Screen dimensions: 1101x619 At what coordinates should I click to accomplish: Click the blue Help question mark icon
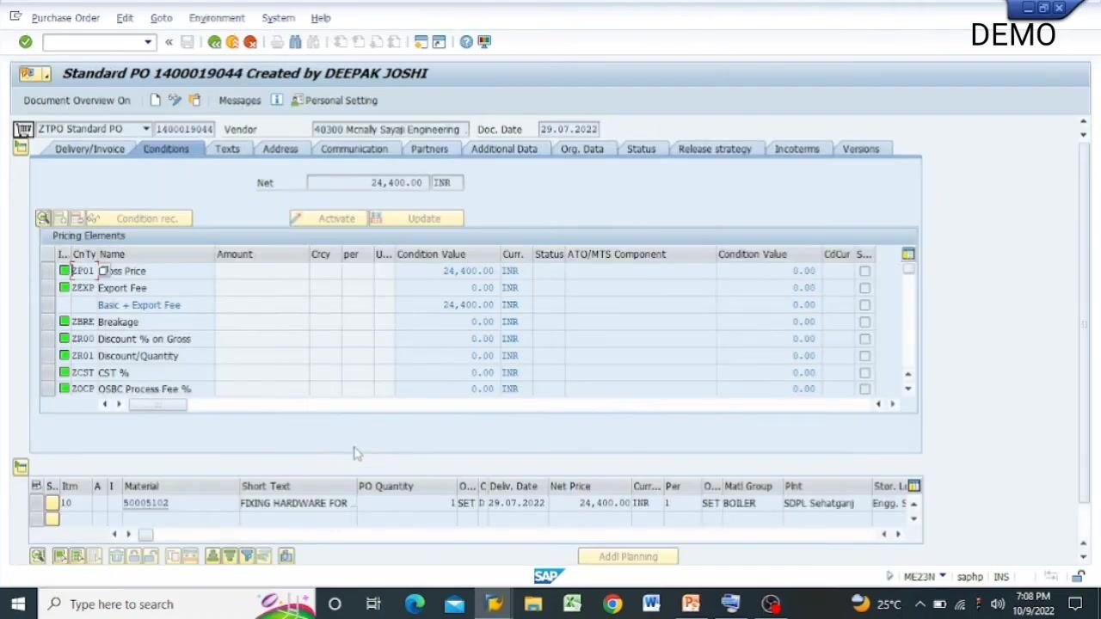466,42
